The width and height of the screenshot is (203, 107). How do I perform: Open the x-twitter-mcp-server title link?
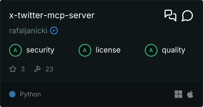(52, 16)
